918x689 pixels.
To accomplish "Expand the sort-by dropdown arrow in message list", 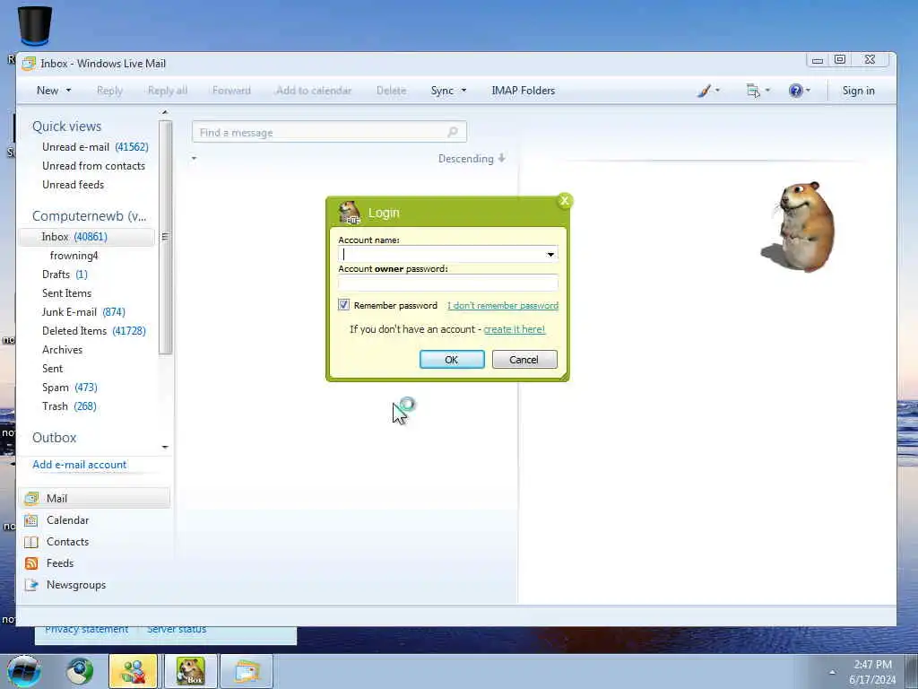I will (x=194, y=158).
